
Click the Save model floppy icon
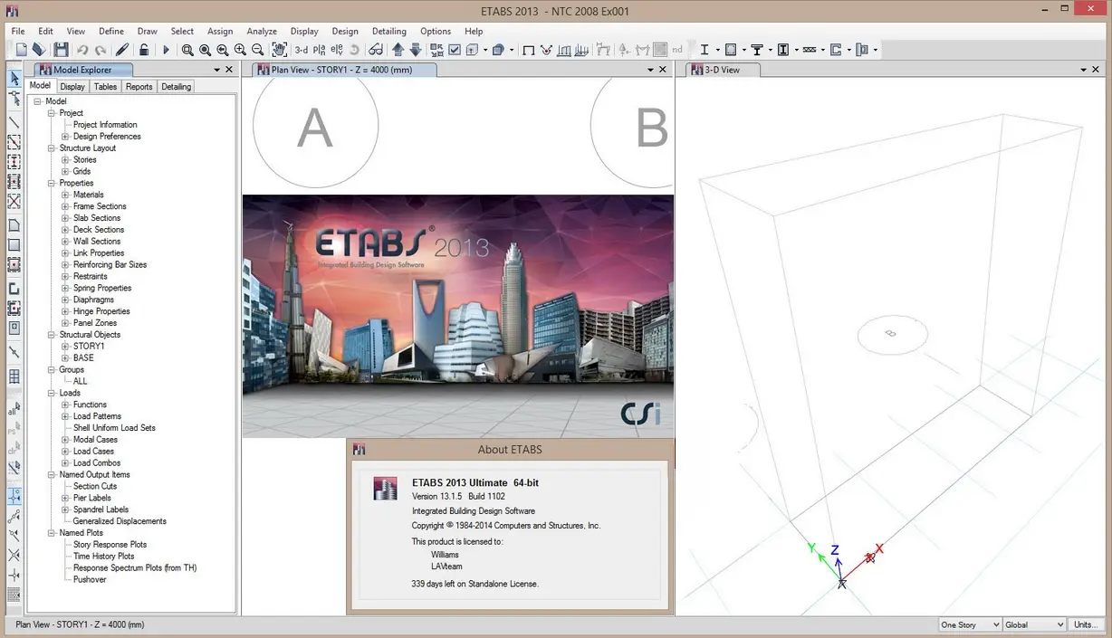(x=61, y=50)
